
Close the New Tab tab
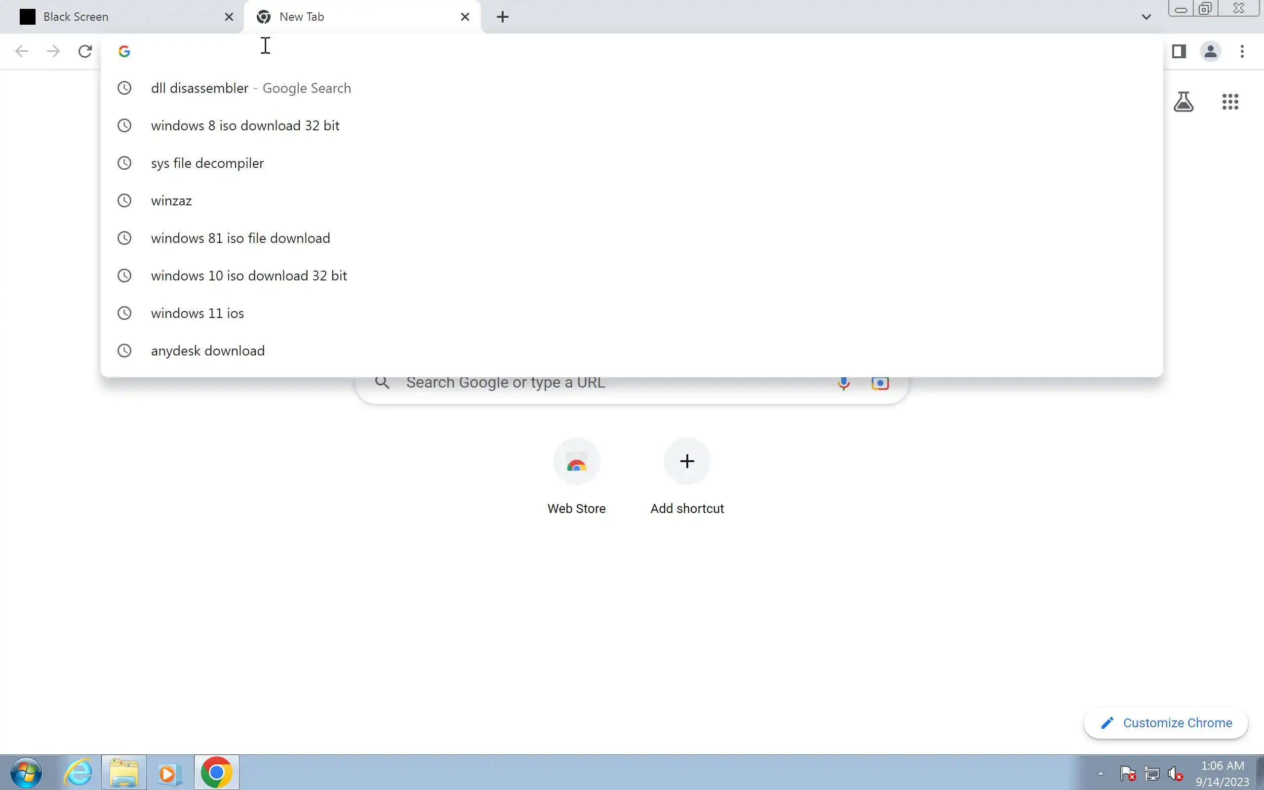coord(465,17)
